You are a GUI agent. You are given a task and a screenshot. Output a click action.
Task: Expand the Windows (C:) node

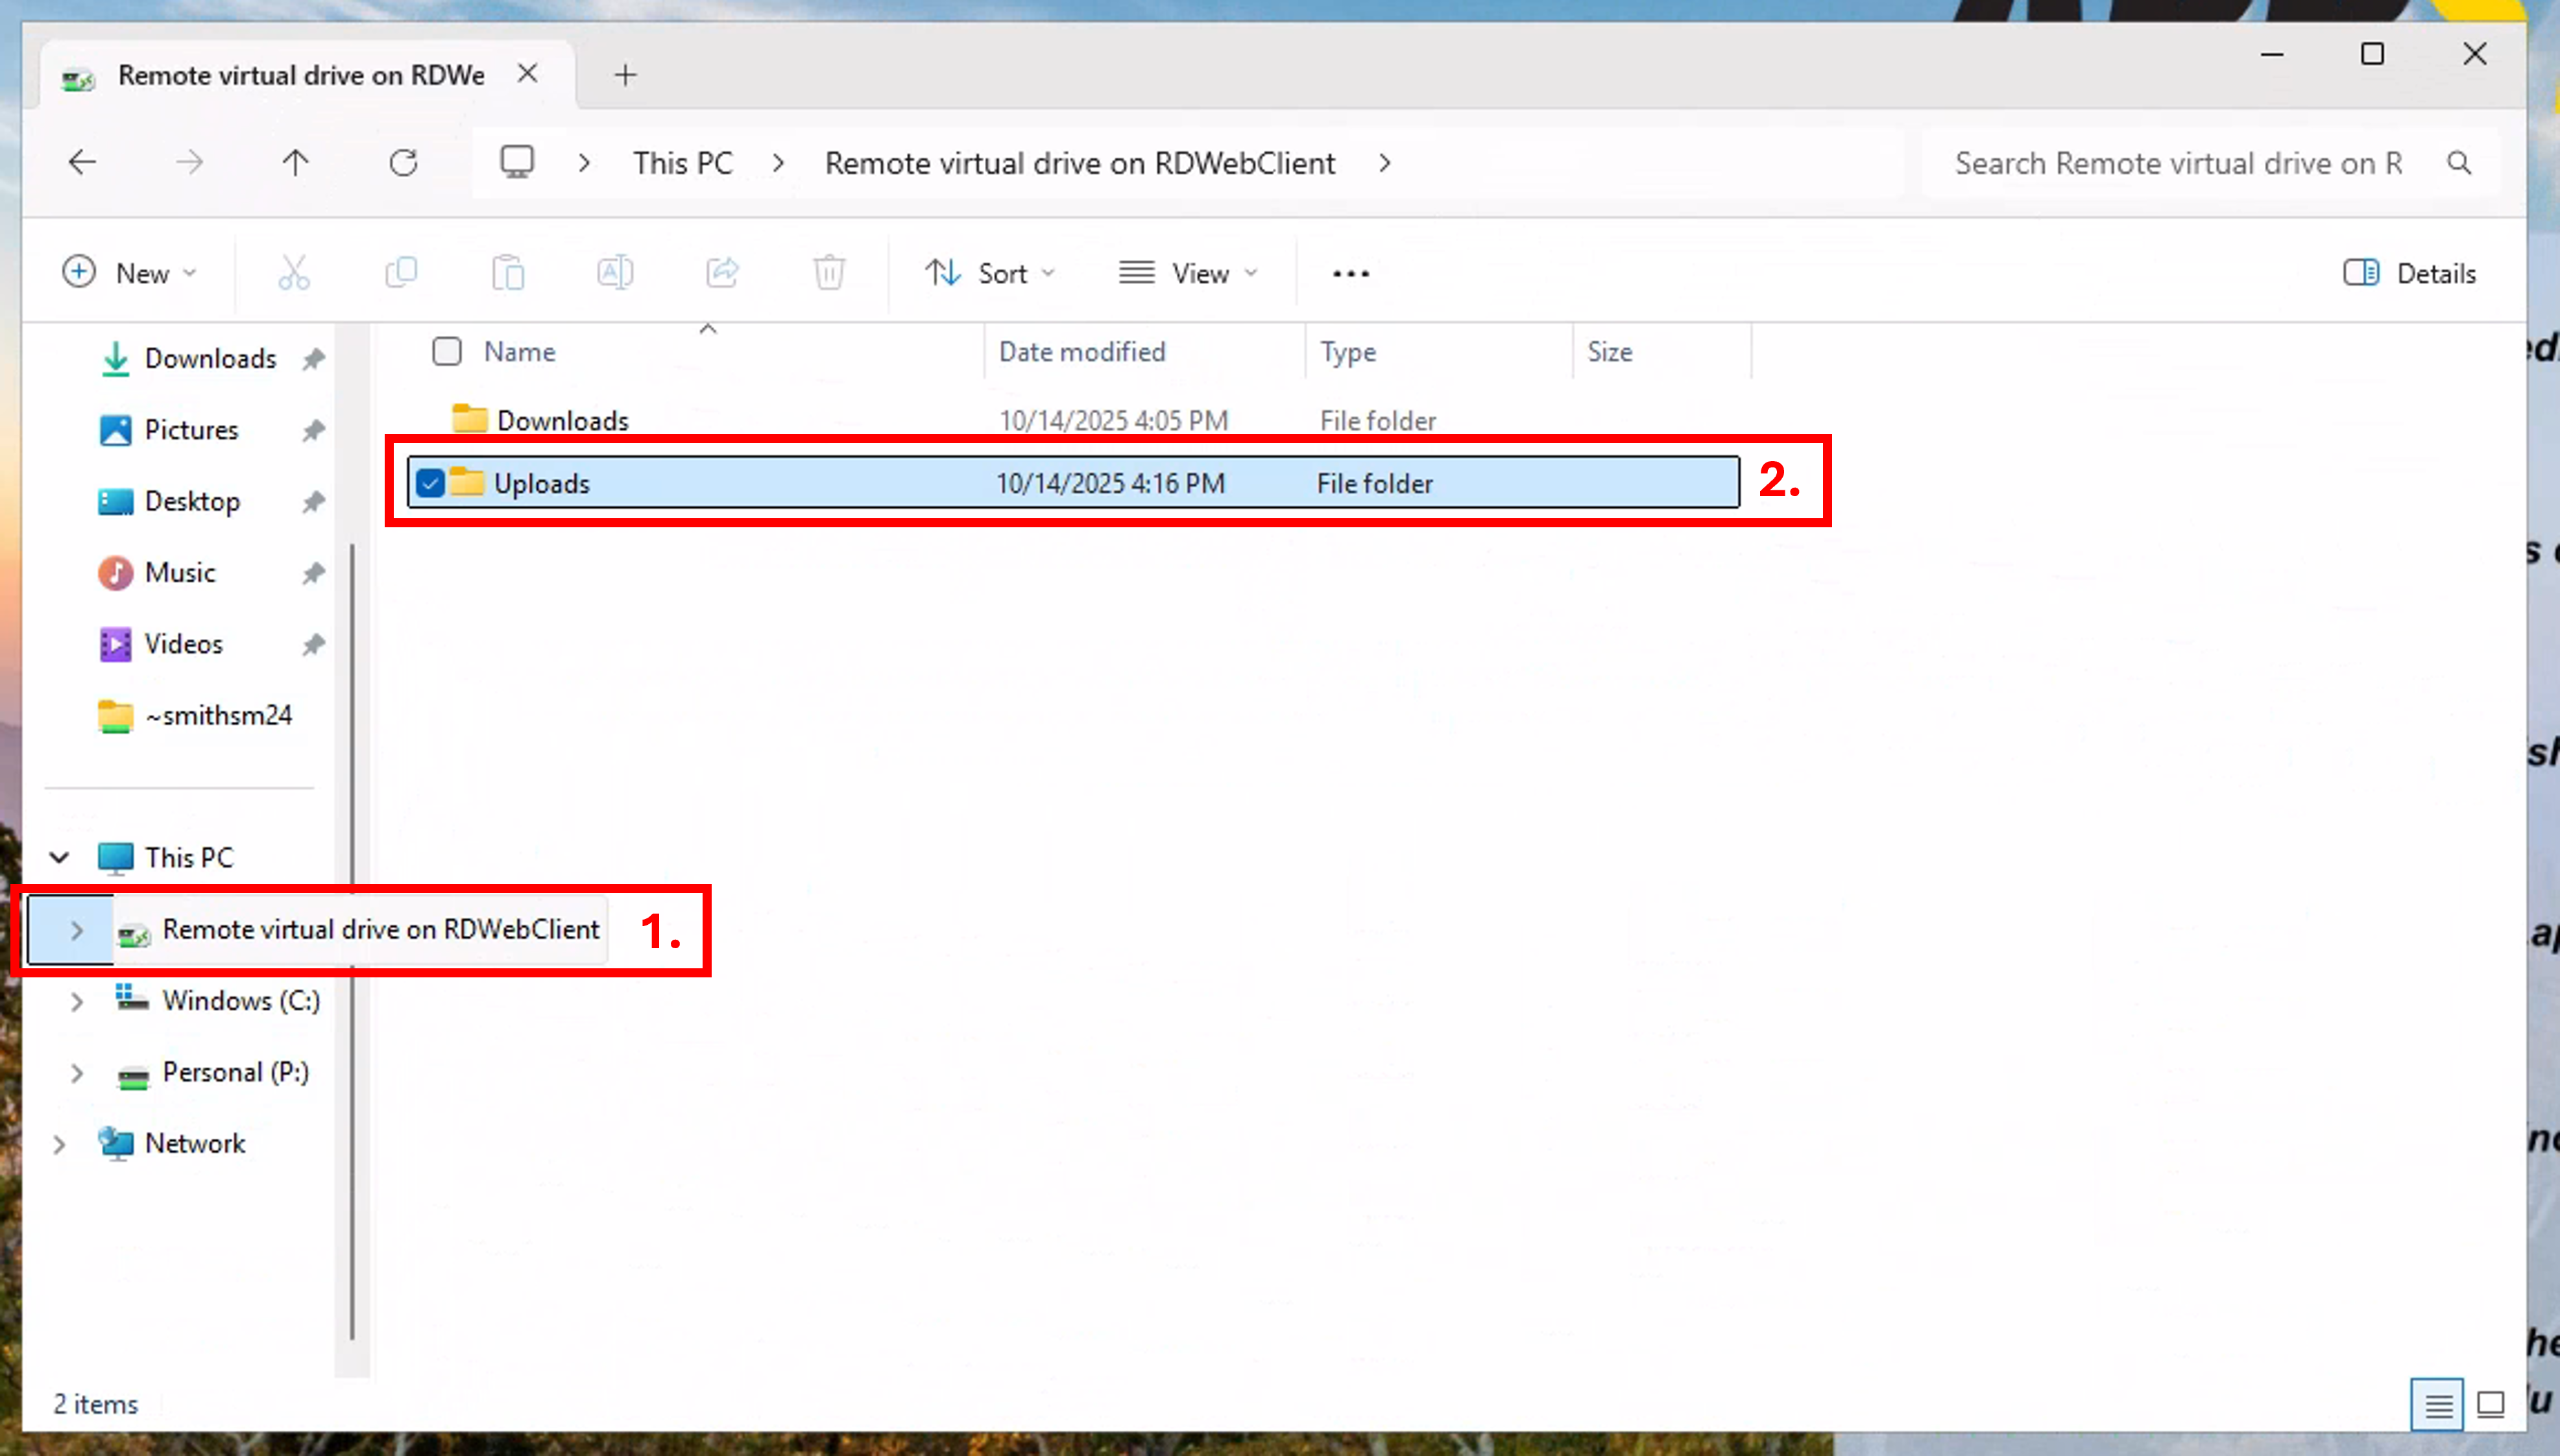point(77,1001)
